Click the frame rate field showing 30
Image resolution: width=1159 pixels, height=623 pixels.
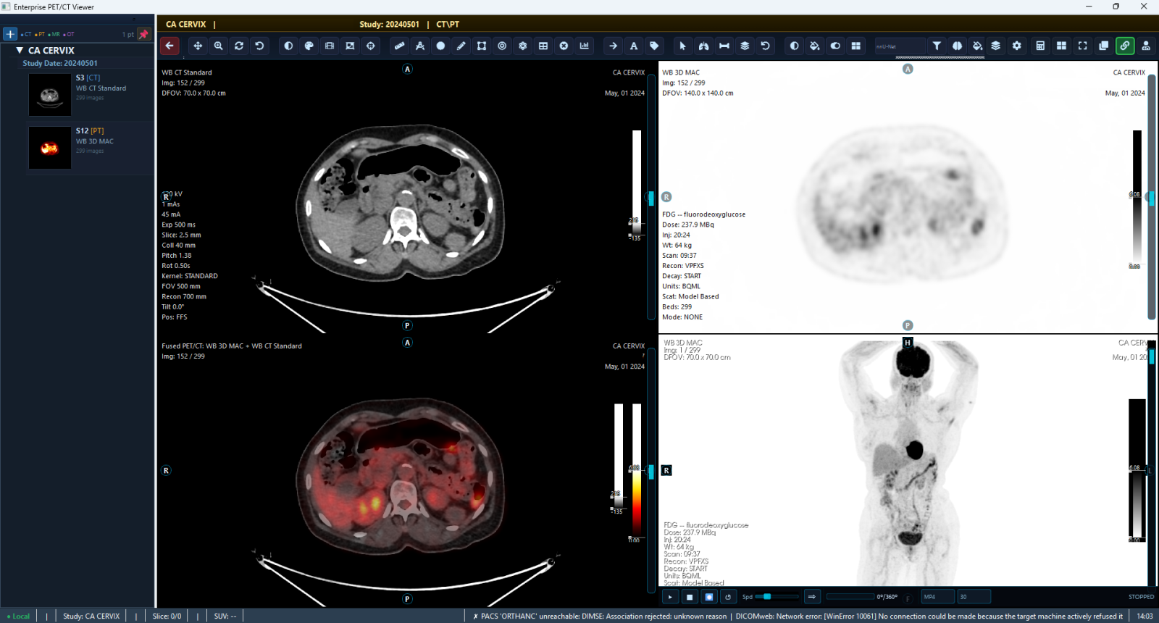point(974,597)
